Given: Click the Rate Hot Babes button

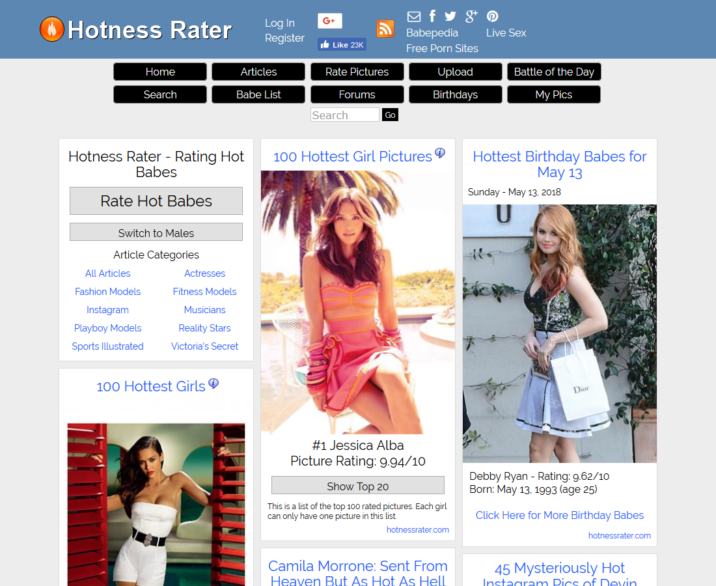Looking at the screenshot, I should pos(156,201).
